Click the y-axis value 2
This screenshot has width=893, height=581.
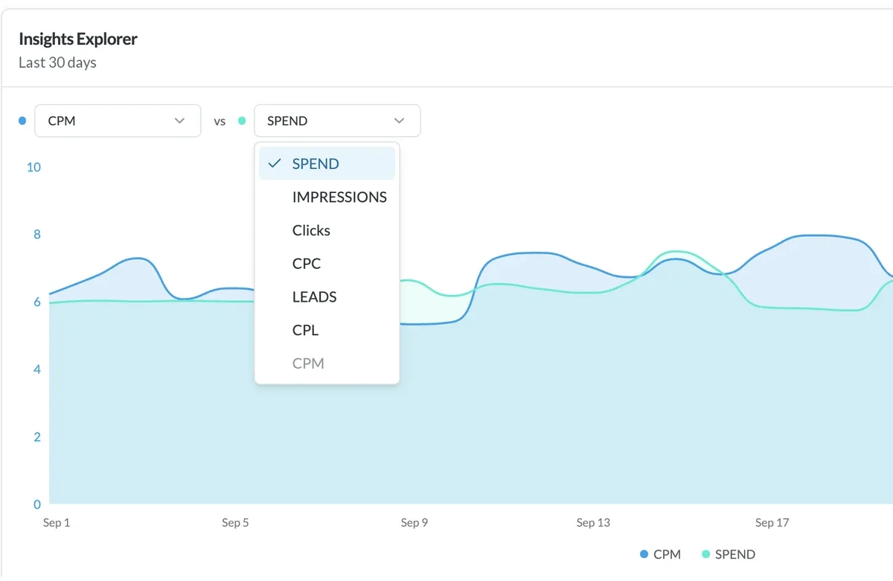(37, 436)
